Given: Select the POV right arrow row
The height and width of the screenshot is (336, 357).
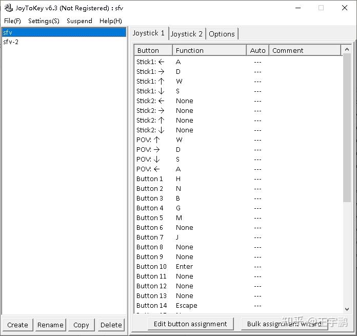Looking at the screenshot, I should point(239,150).
